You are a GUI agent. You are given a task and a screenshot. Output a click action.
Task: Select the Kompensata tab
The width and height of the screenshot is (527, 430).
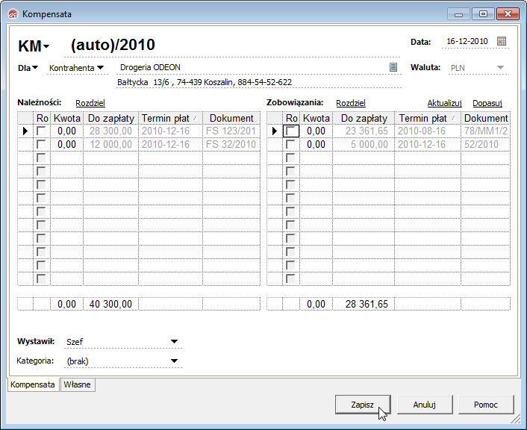pos(33,384)
